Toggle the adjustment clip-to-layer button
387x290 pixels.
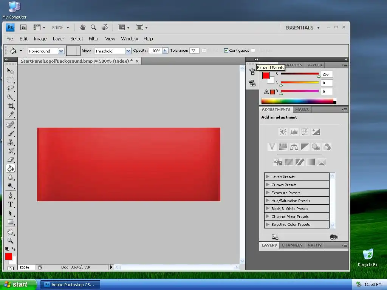point(333,237)
